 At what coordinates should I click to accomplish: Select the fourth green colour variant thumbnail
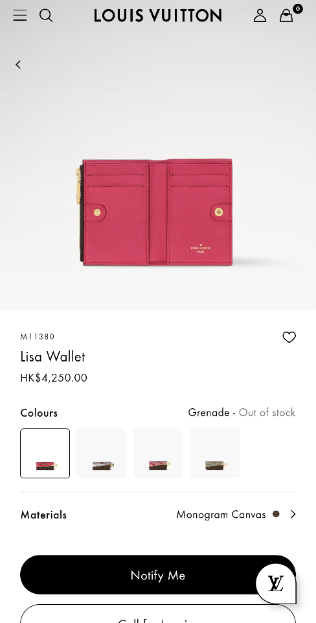[x=214, y=454]
